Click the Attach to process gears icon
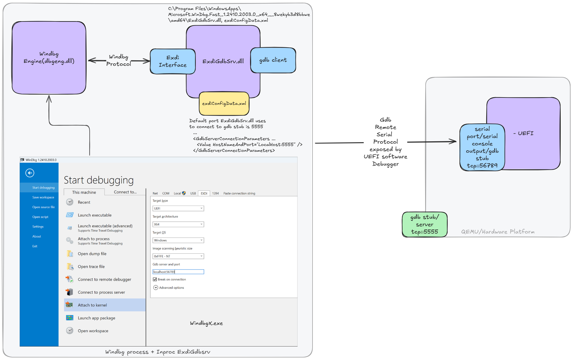 (70, 241)
